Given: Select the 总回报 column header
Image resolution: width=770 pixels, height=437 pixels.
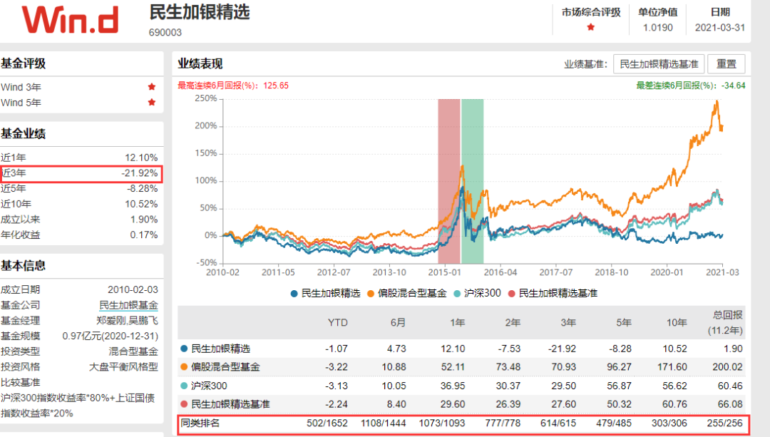Looking at the screenshot, I should pos(725,323).
